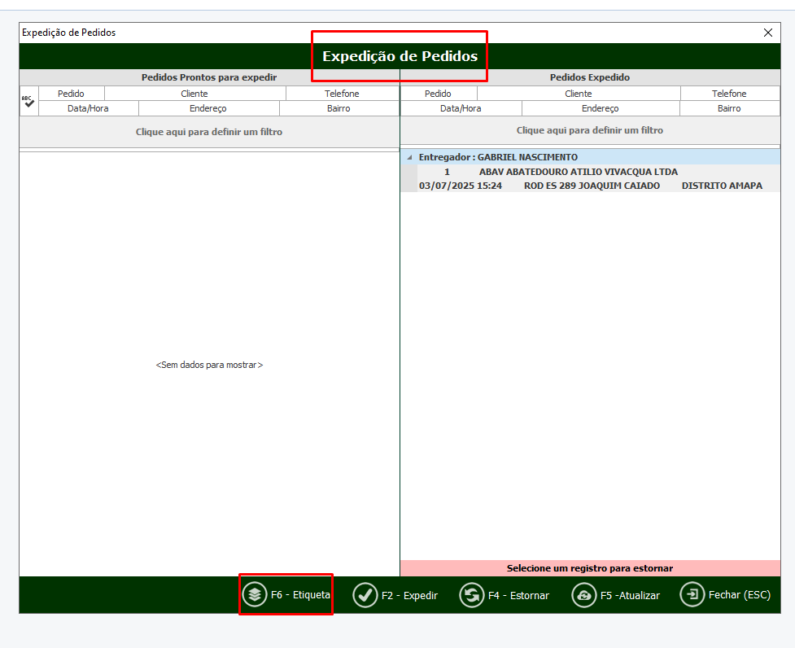Sort ready orders by Pedido column
Viewport: 795px width, 648px height.
coord(71,94)
